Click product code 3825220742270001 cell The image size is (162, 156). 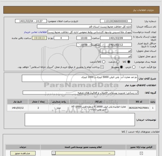pos(139,108)
